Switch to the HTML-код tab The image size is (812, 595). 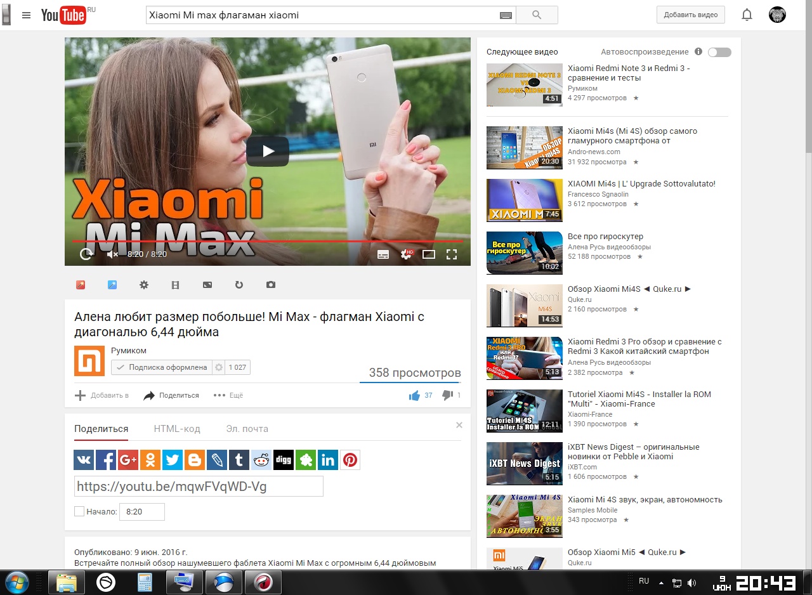[x=177, y=429]
